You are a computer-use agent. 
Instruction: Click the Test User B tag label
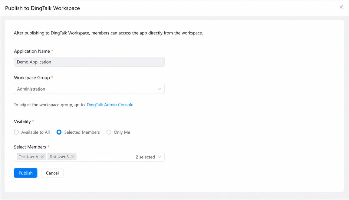(x=59, y=157)
